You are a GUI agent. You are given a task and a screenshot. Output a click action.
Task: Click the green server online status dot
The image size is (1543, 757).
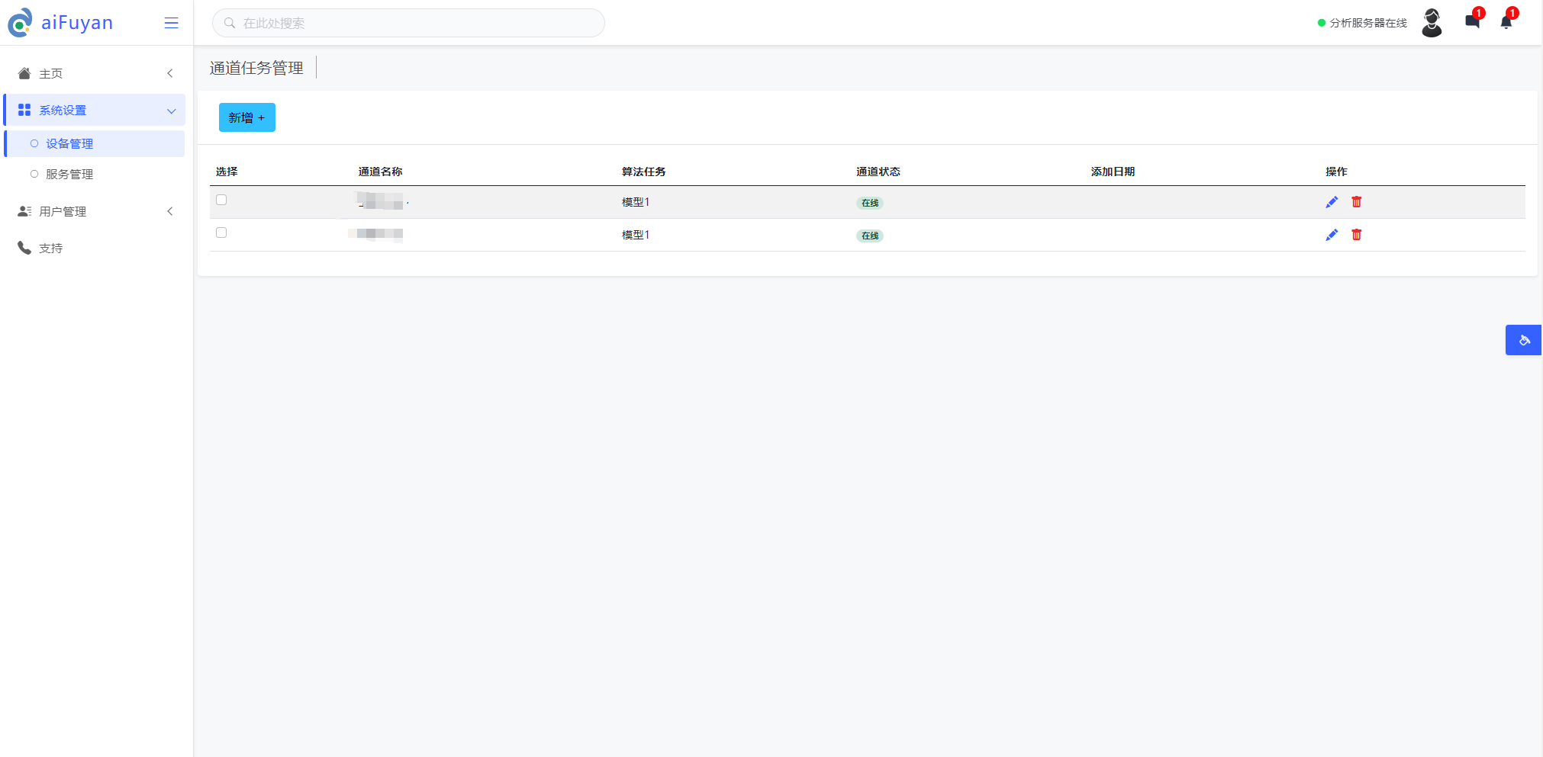click(x=1322, y=23)
